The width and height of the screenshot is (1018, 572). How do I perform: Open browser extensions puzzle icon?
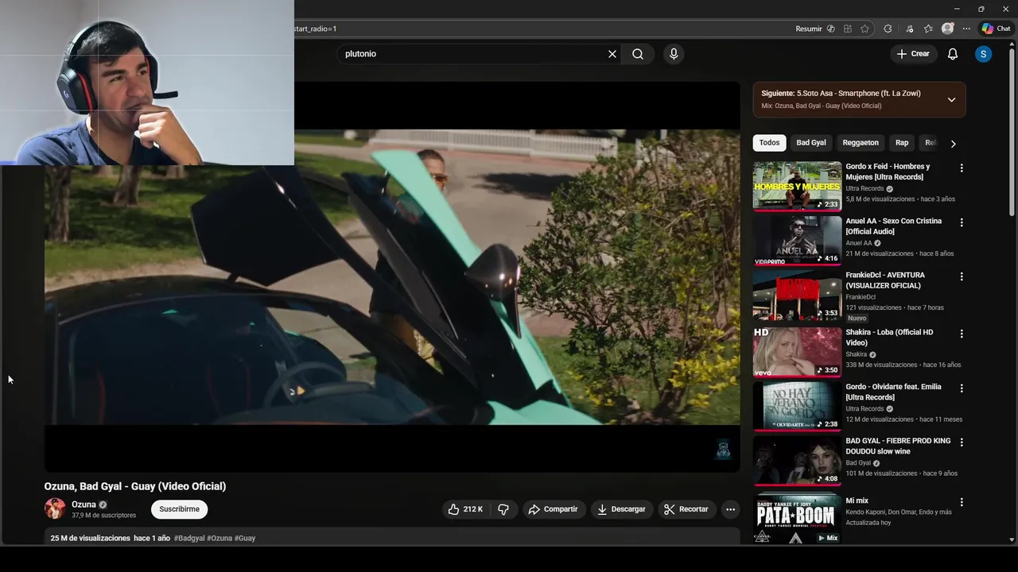click(888, 29)
